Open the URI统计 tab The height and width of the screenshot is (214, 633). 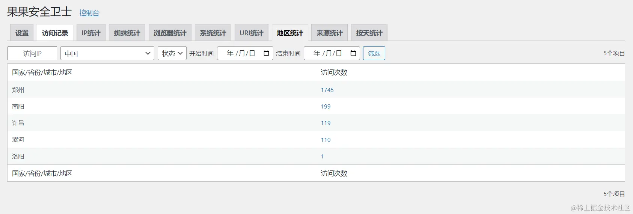click(252, 33)
